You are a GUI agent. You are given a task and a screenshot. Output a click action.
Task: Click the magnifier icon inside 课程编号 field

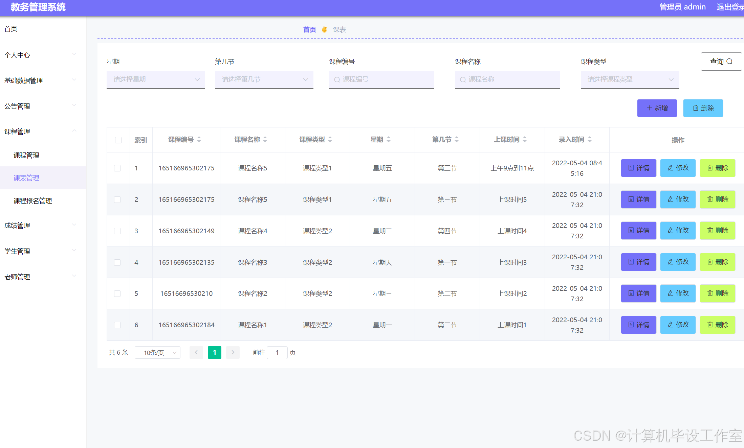tap(337, 79)
